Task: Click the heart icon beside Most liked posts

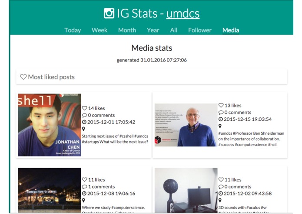Action: click(23, 77)
